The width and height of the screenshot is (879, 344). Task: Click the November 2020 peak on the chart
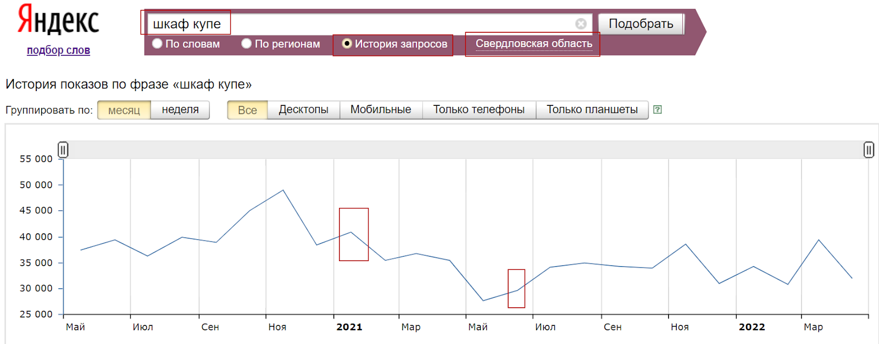coord(283,190)
